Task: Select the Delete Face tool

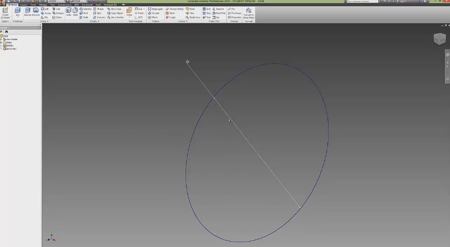Action: (193, 17)
